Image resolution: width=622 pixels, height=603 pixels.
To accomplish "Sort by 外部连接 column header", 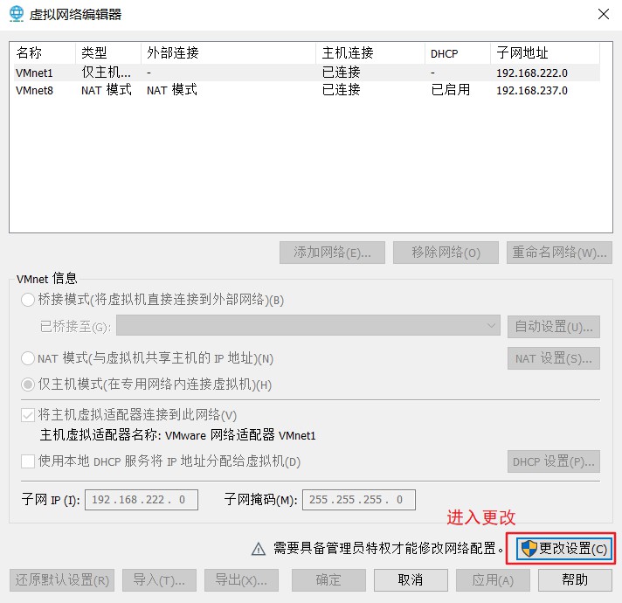I will [228, 52].
